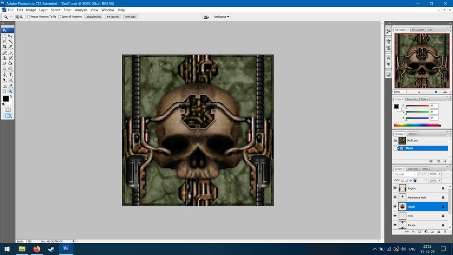Select the Pen tool

(x=5, y=75)
